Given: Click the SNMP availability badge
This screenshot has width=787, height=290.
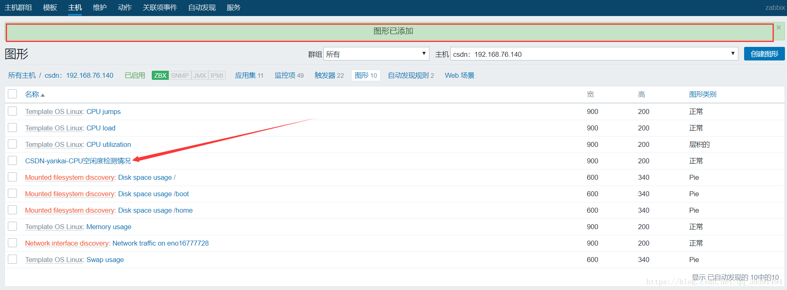Looking at the screenshot, I should pyautogui.click(x=180, y=75).
